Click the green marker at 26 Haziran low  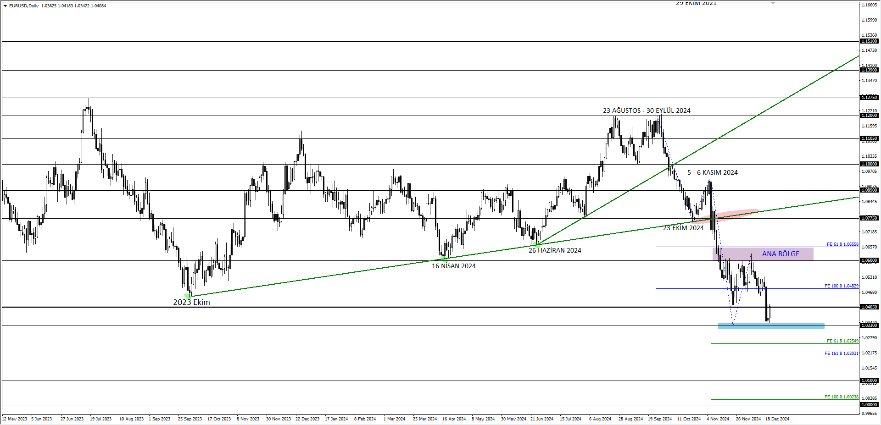pos(536,244)
